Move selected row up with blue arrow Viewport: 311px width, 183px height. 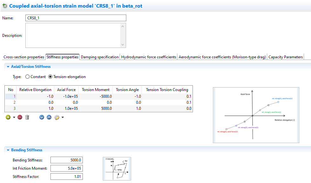(49, 117)
